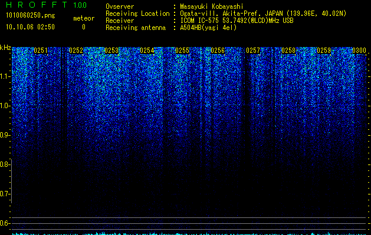Viewport: 371px width, 235px height.
Task: Click the 0252 time marker
Action: coord(76,51)
